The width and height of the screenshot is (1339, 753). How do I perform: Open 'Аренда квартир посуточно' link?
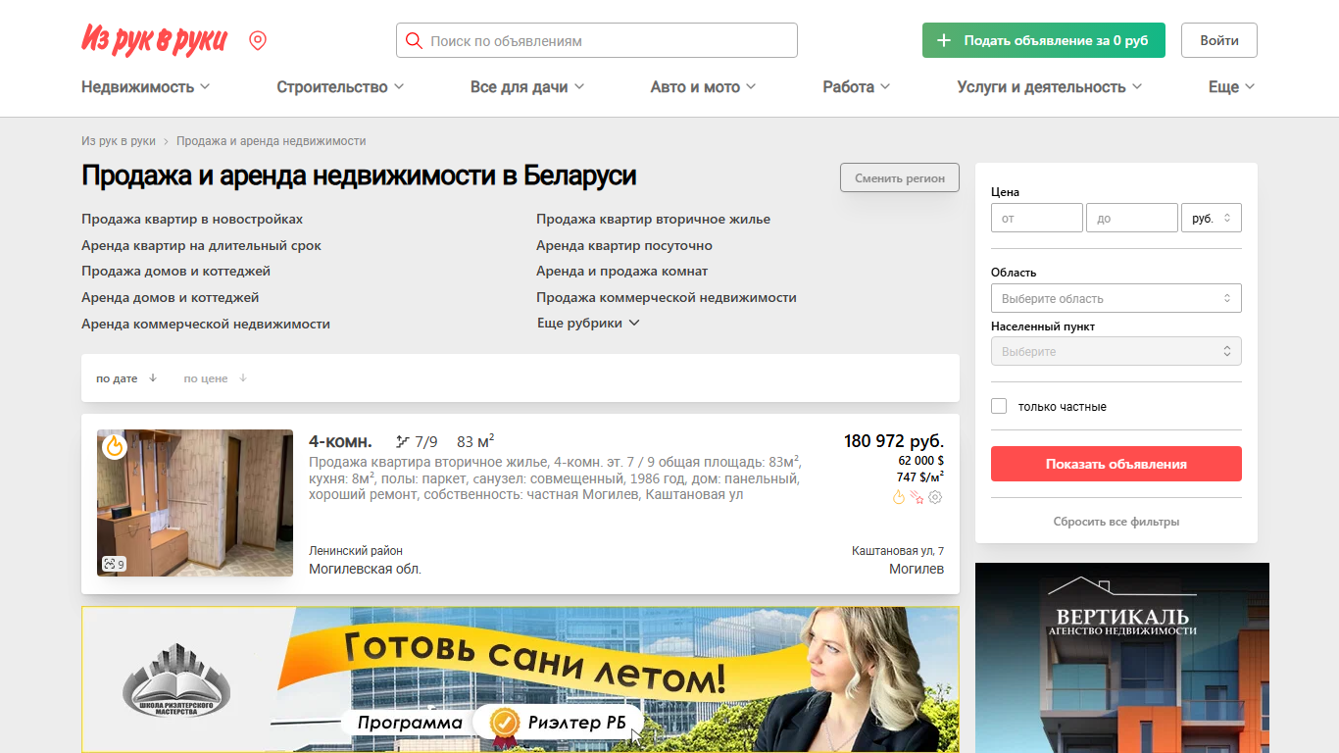(624, 245)
